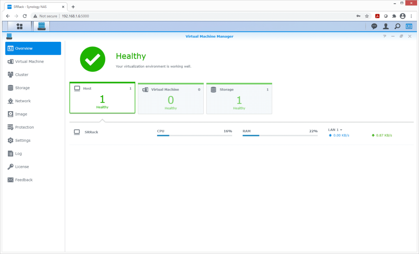This screenshot has width=419, height=254.
Task: Close the SRRack - Synology NAS tab
Action: (x=63, y=7)
